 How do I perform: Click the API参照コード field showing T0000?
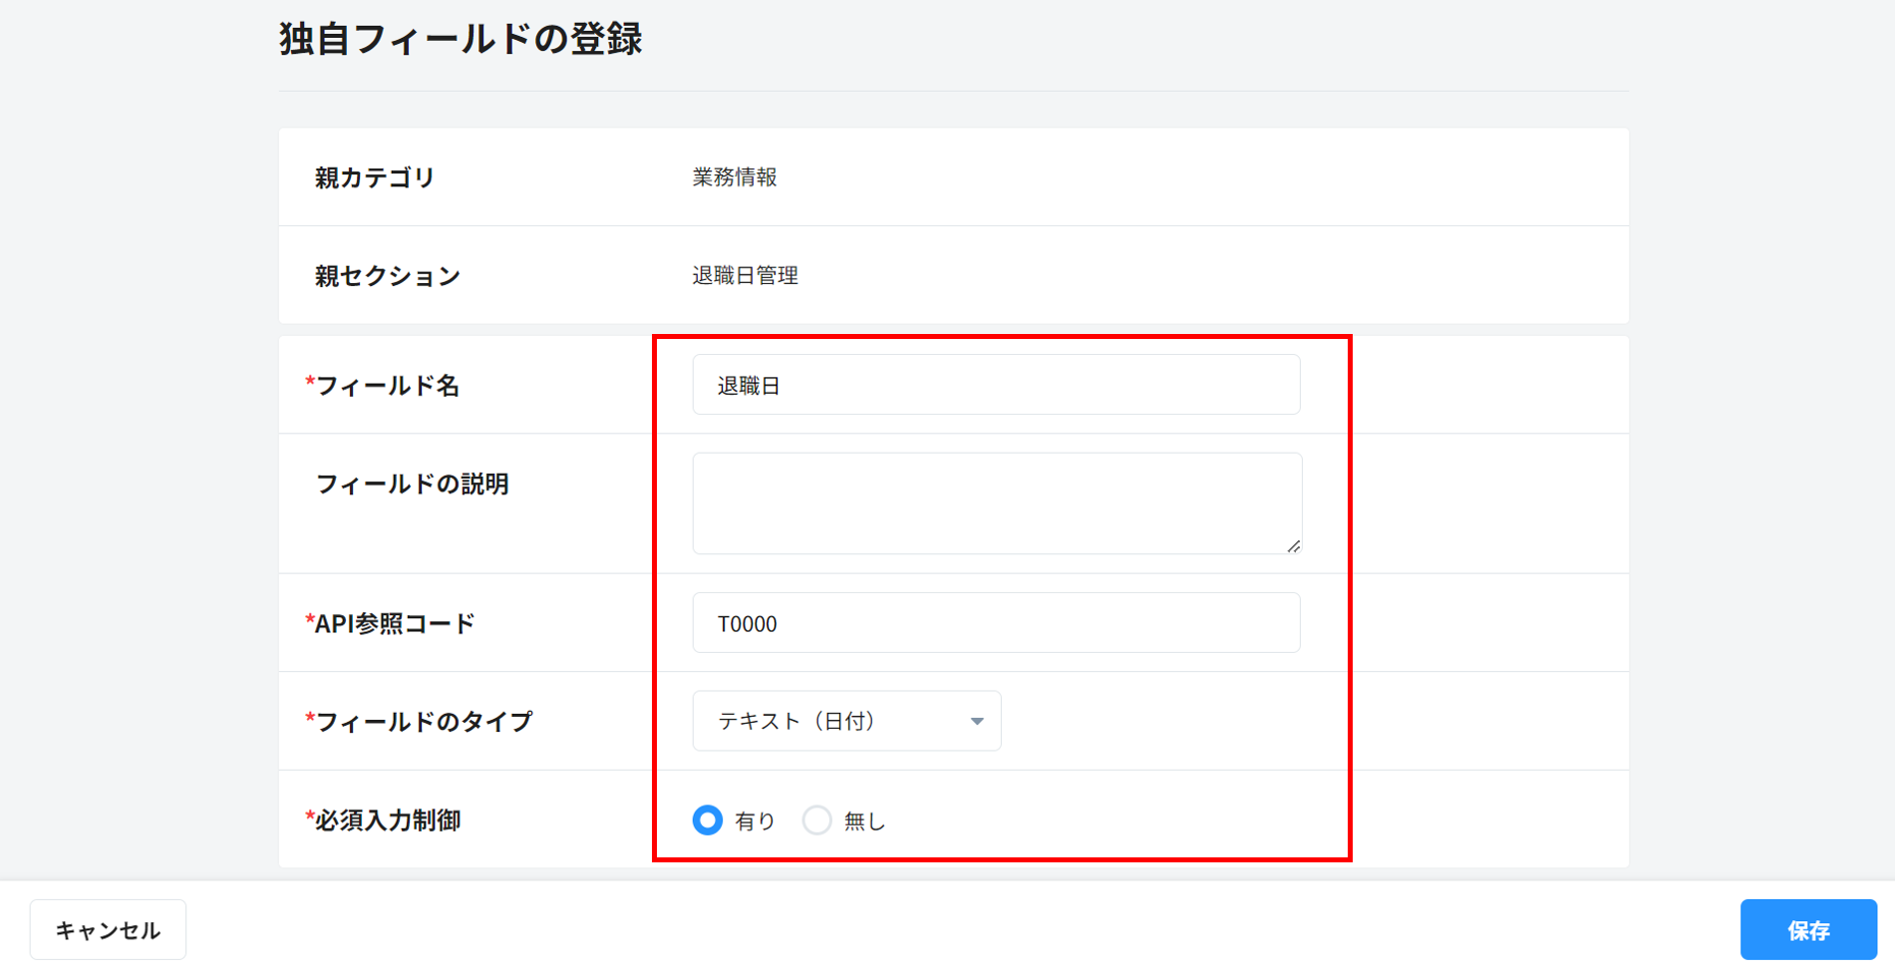[x=995, y=623]
